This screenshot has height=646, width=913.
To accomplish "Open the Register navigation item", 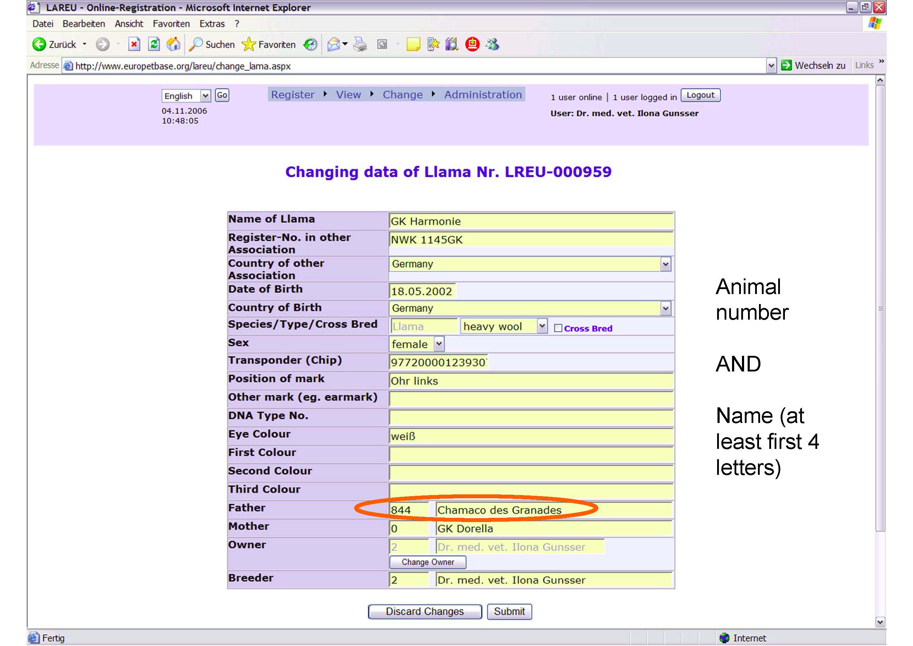I will click(x=293, y=95).
